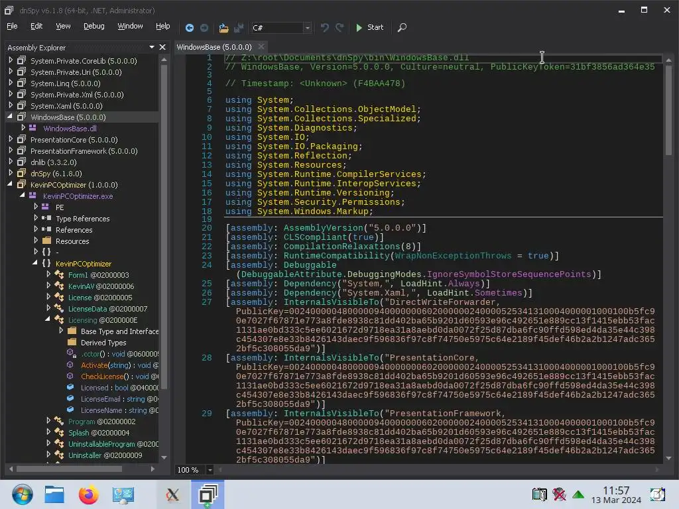
Task: Select the Licensed bool field icon
Action: (70, 387)
